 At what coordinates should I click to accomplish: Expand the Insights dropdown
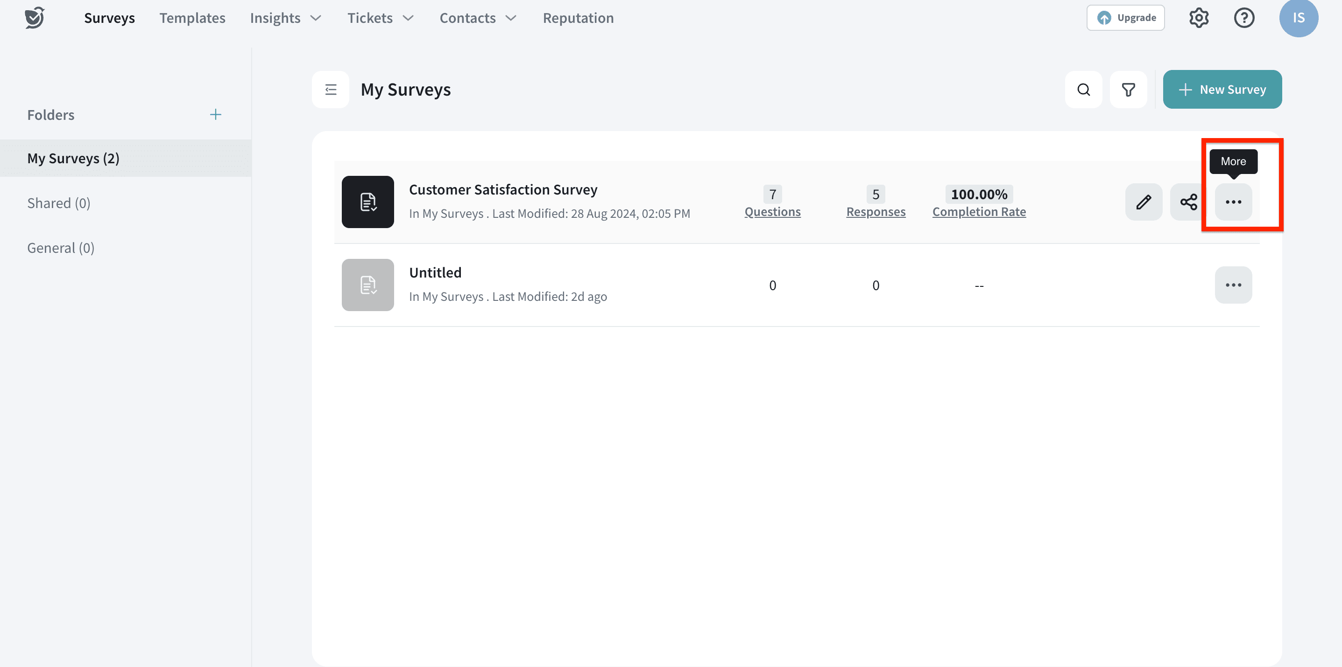[284, 17]
